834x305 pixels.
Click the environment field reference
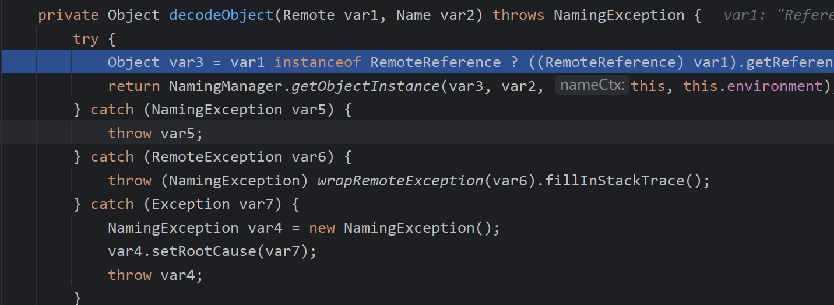(775, 86)
